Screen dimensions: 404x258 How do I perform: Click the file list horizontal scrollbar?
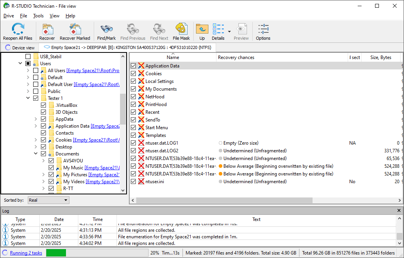(x=224, y=200)
